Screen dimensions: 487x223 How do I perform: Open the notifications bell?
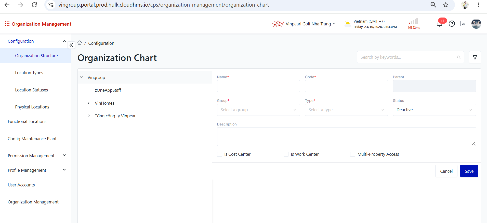[x=440, y=24]
